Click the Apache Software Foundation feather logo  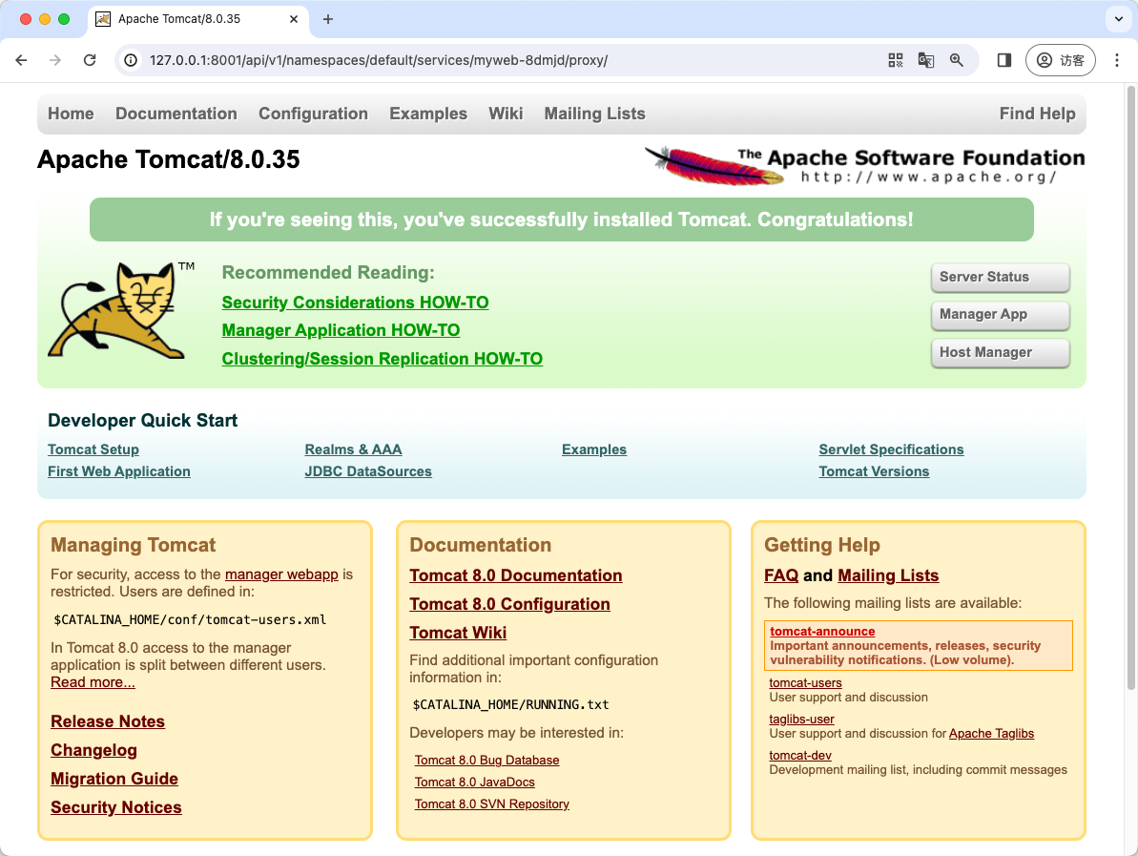(x=864, y=165)
